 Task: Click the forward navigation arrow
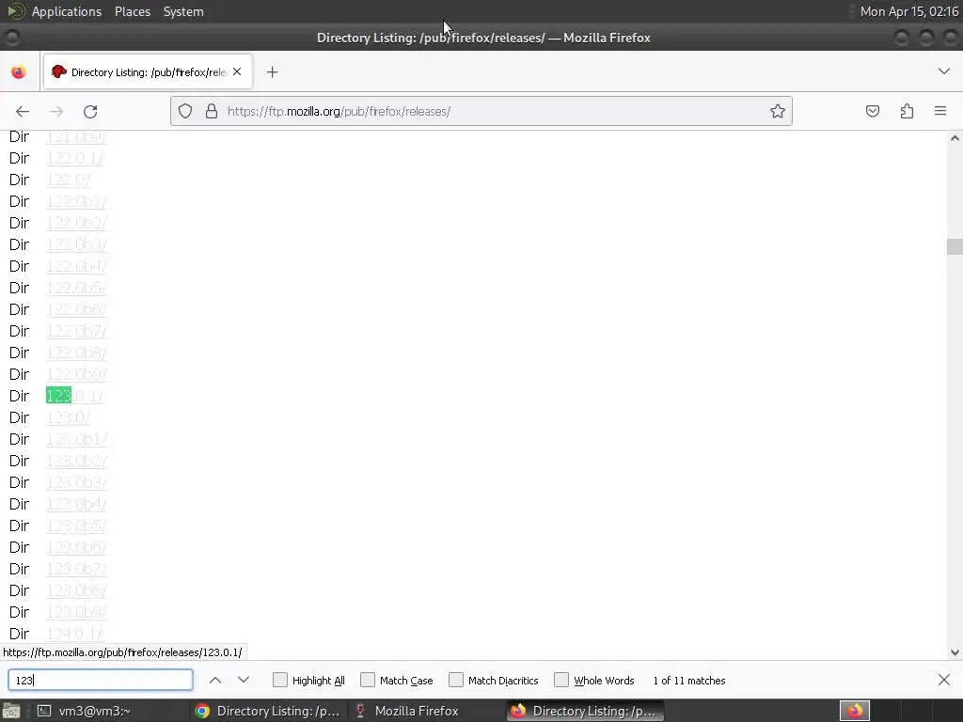[56, 111]
